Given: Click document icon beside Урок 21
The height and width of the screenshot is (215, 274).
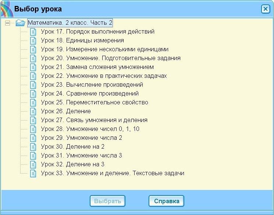Looking at the screenshot, I should 33,67.
